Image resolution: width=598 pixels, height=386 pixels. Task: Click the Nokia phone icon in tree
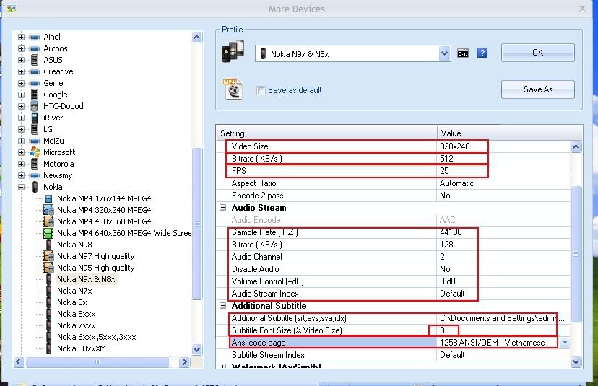point(35,187)
